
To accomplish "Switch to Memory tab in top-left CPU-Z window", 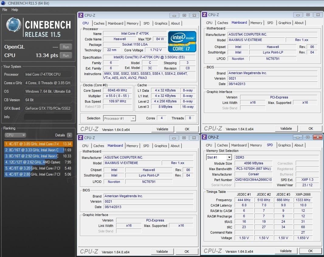I will pos(133,23).
